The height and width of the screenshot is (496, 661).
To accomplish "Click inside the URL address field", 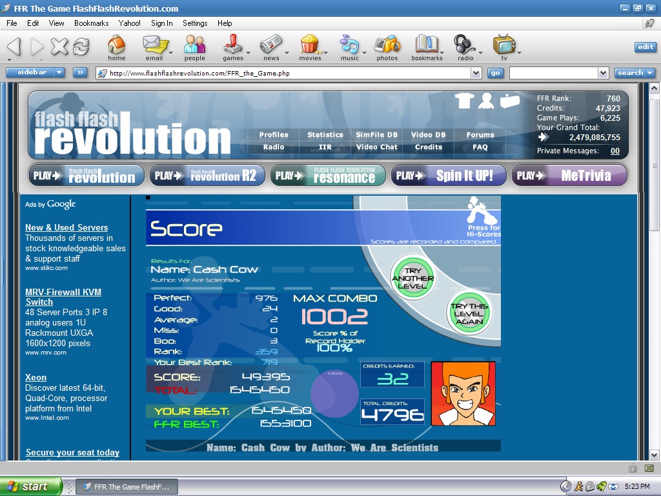I will pyautogui.click(x=289, y=73).
